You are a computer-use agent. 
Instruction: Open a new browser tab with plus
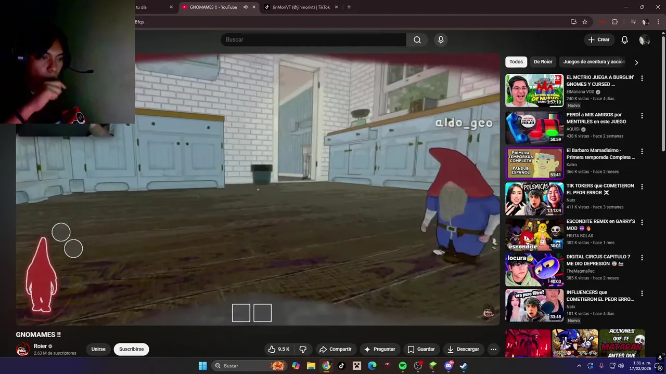point(349,7)
